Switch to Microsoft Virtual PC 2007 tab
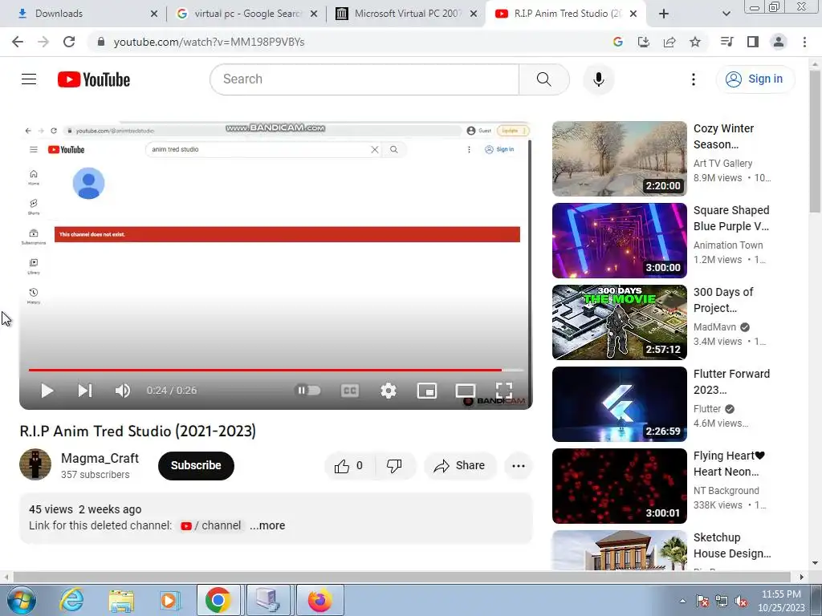The image size is (822, 616). 406,14
